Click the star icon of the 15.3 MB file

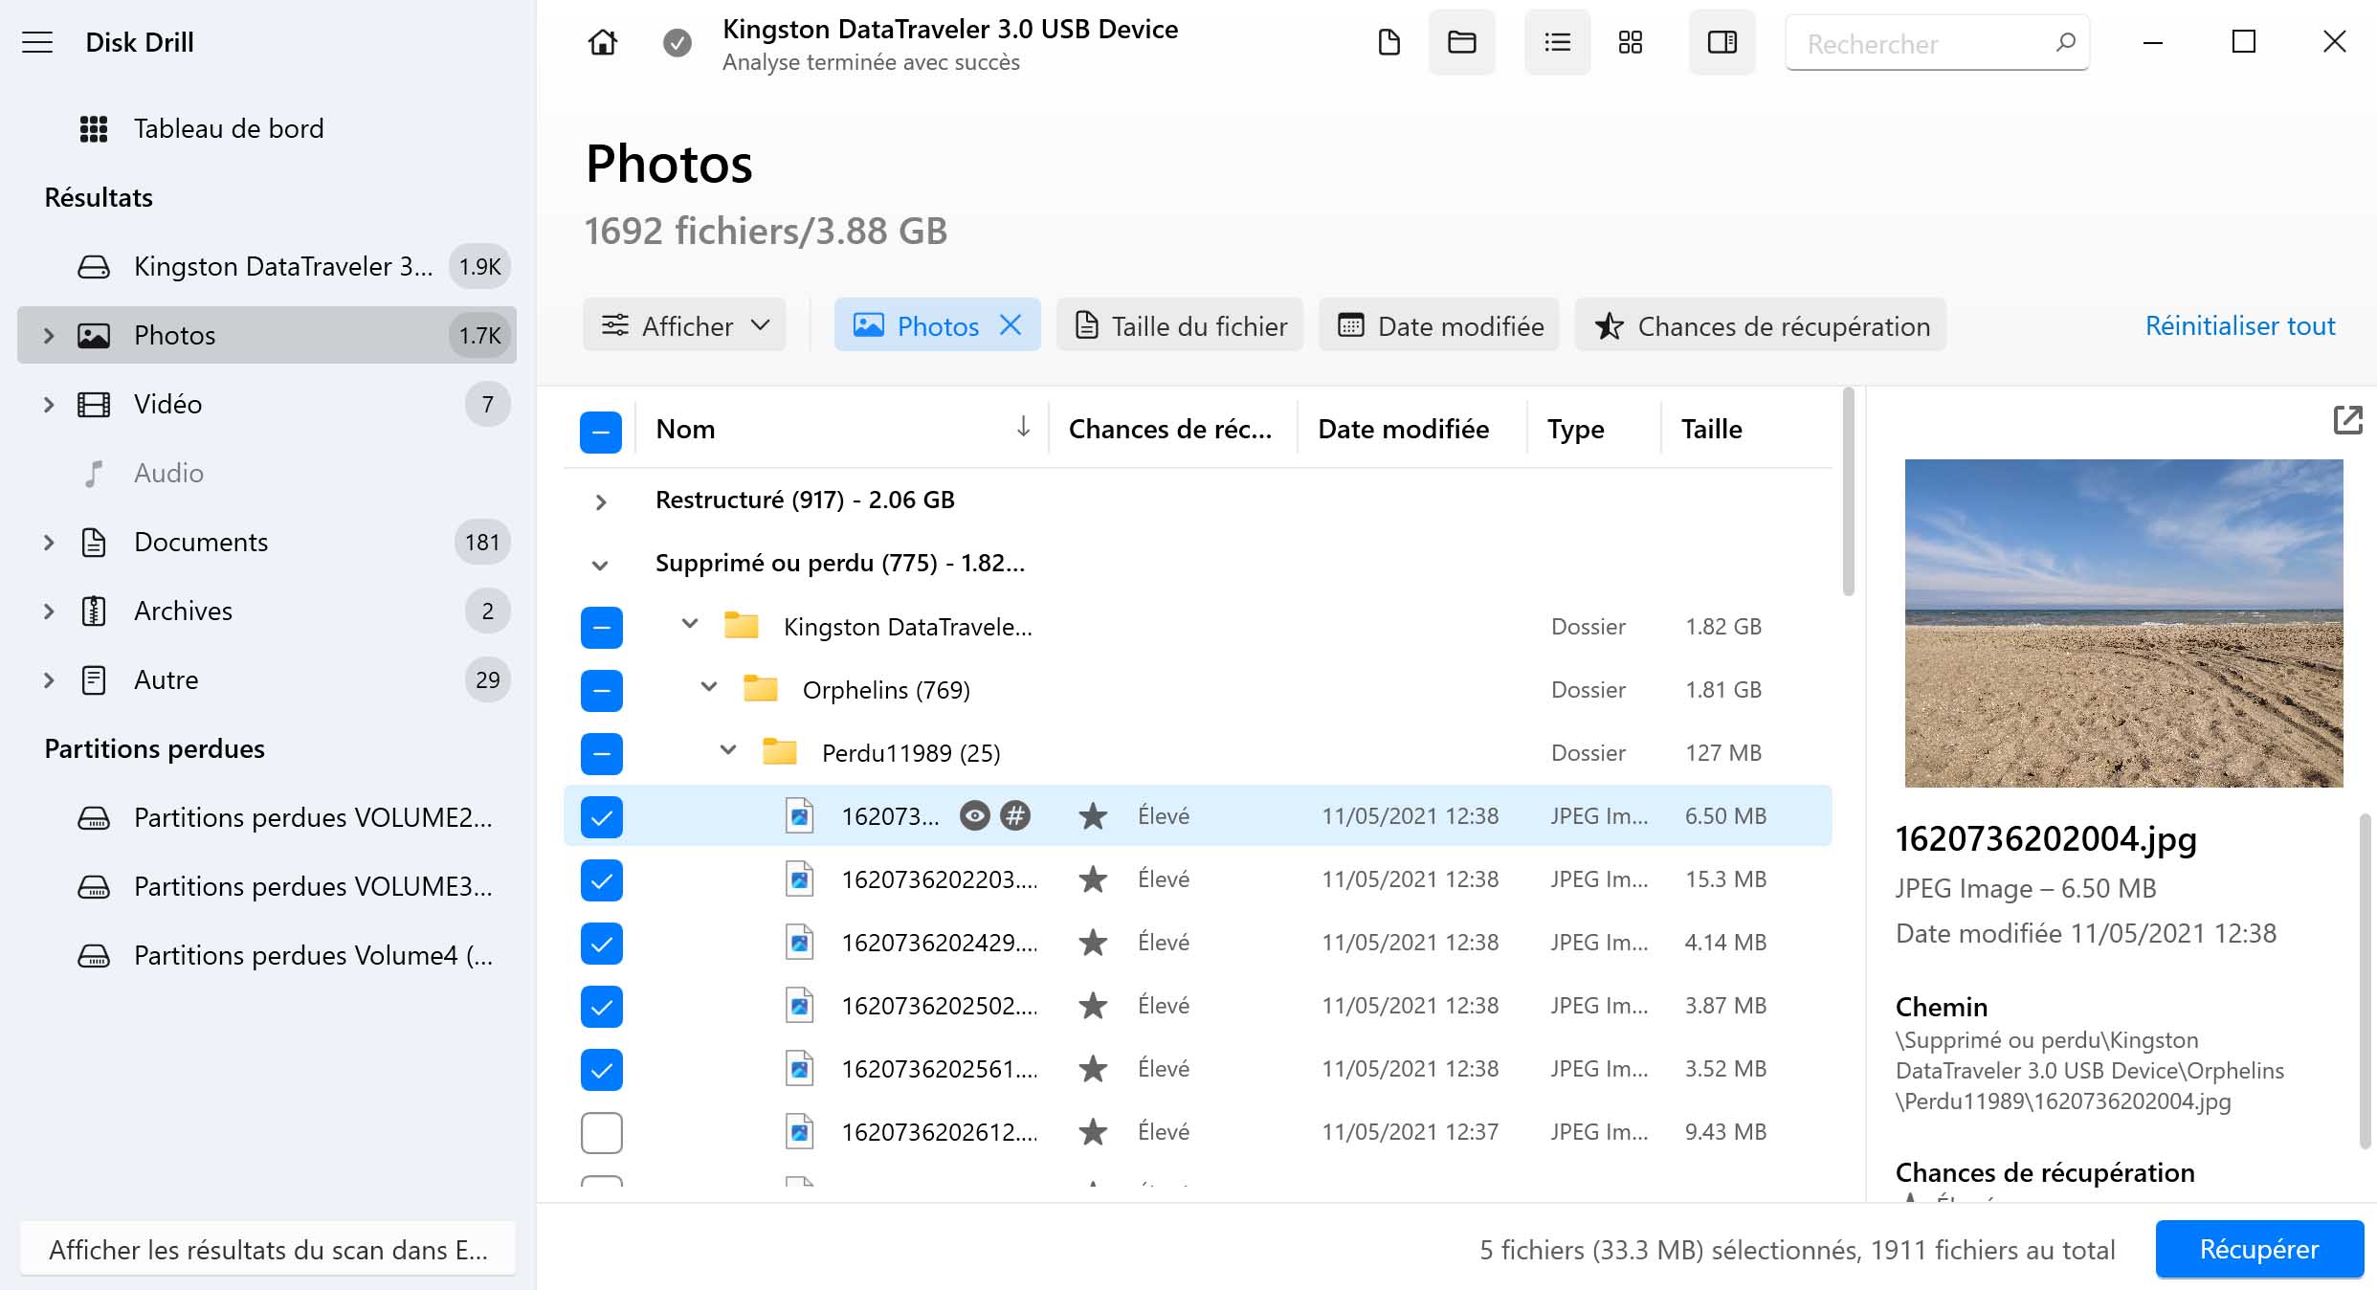[1093, 879]
